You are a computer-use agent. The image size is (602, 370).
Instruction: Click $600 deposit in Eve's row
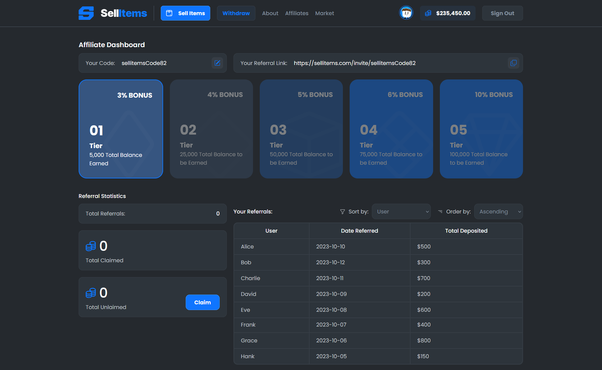[x=424, y=310]
